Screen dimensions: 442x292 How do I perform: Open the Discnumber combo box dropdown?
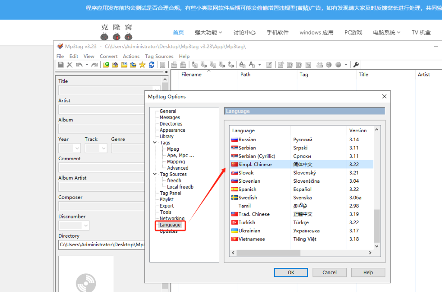(86, 225)
